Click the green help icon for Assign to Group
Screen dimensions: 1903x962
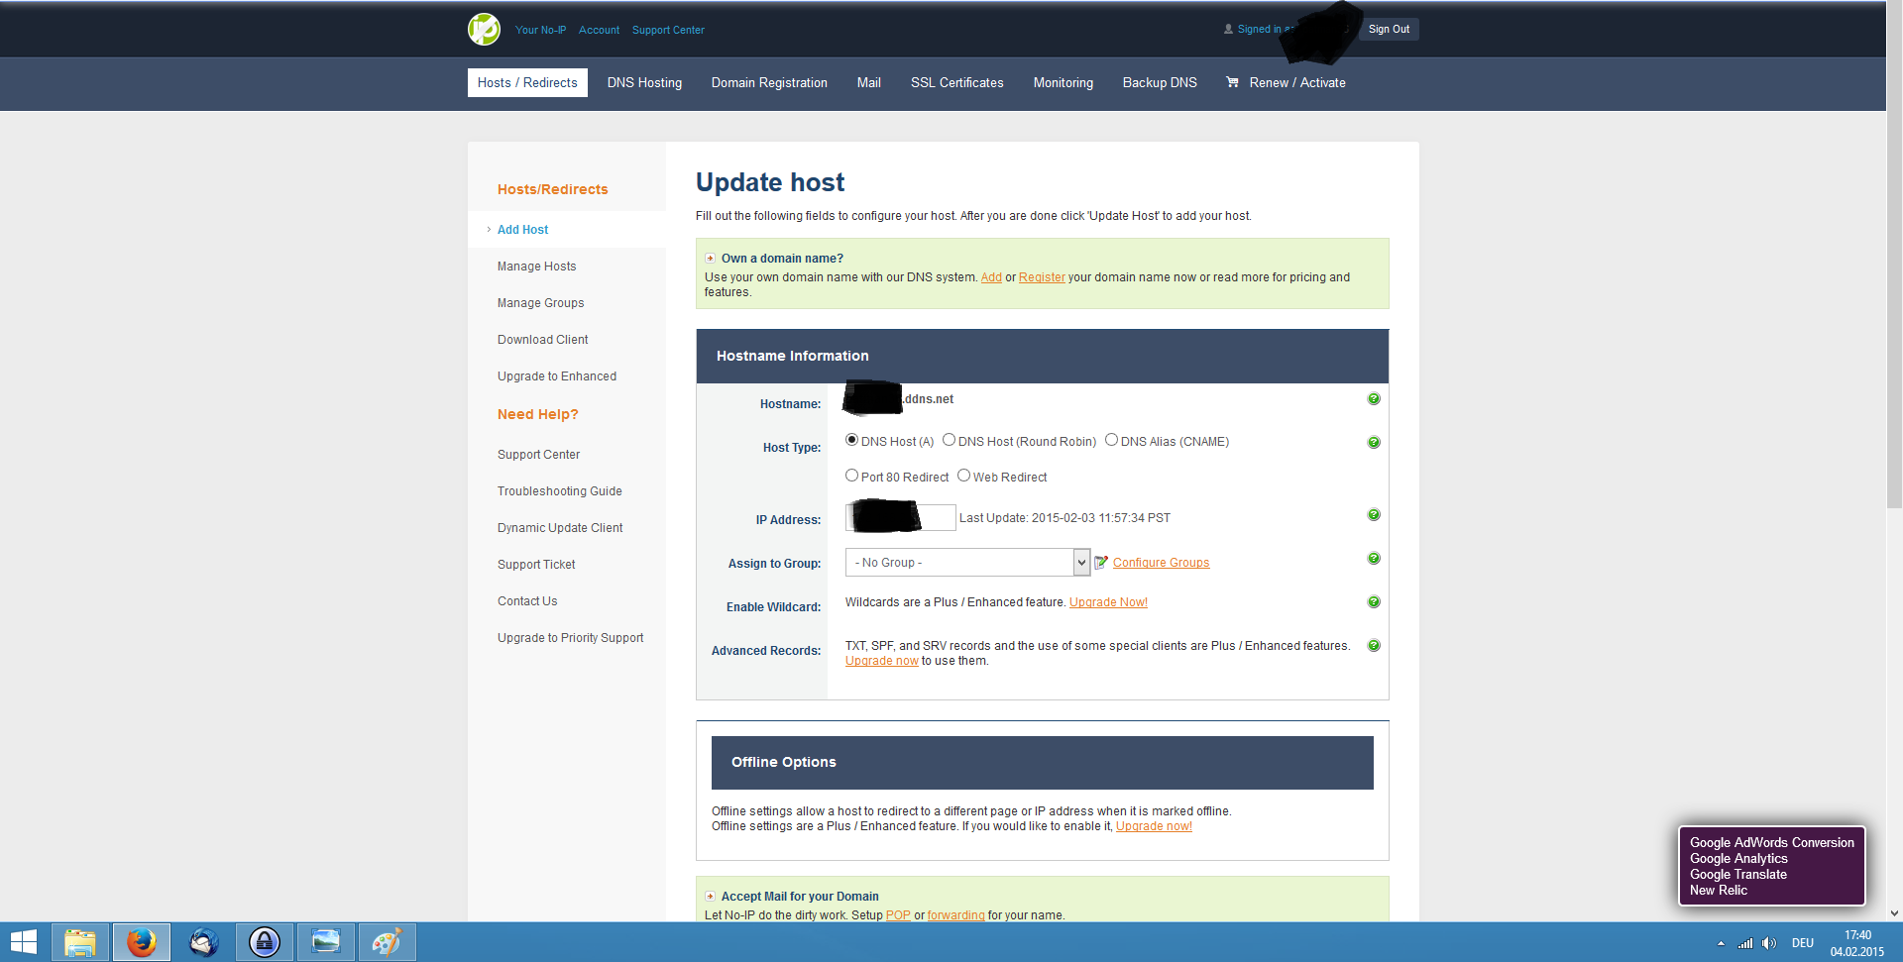[x=1374, y=559]
